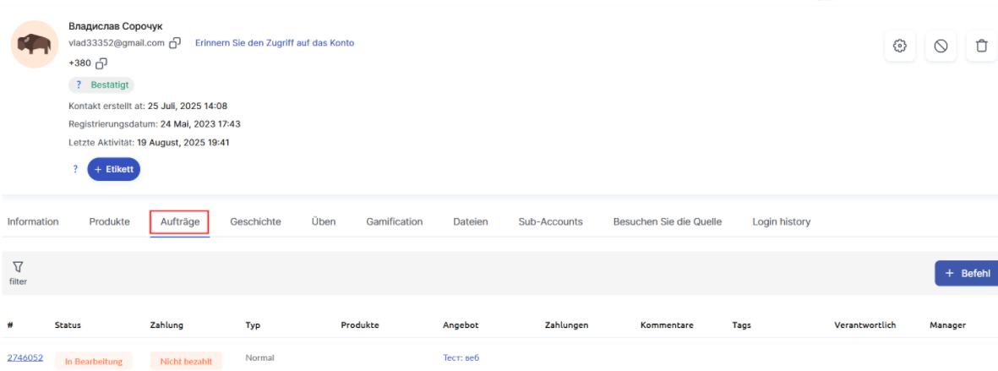Viewport: 998px width, 371px height.
Task: Click the Angebot column header
Action: 461,325
